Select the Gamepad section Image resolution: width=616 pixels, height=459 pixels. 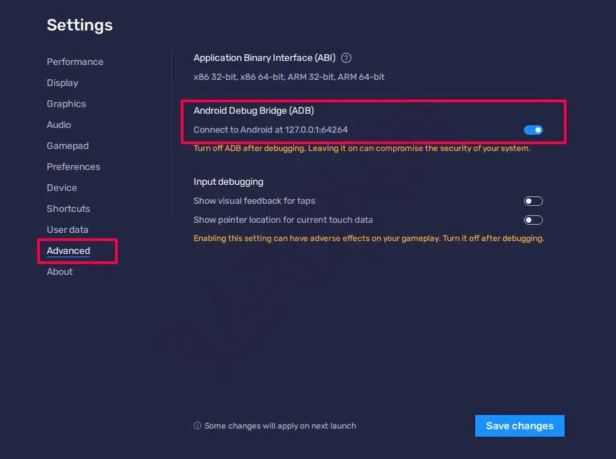[68, 146]
